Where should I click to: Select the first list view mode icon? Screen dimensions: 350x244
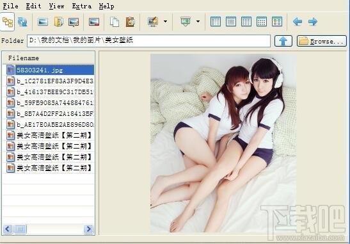[x=216, y=22]
